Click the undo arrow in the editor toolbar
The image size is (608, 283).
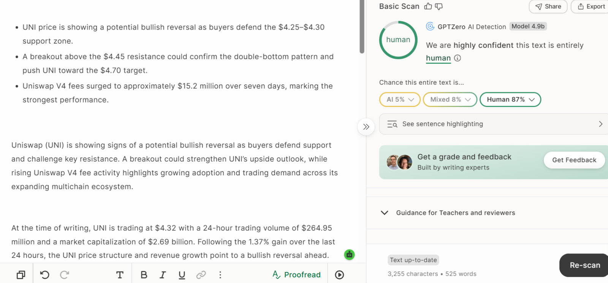tap(45, 275)
